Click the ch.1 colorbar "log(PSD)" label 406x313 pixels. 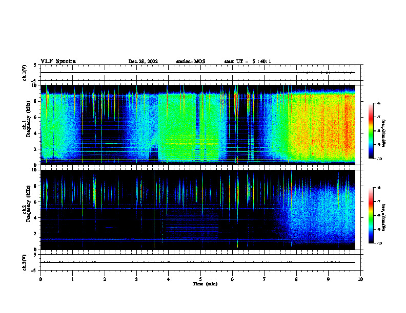384,133
